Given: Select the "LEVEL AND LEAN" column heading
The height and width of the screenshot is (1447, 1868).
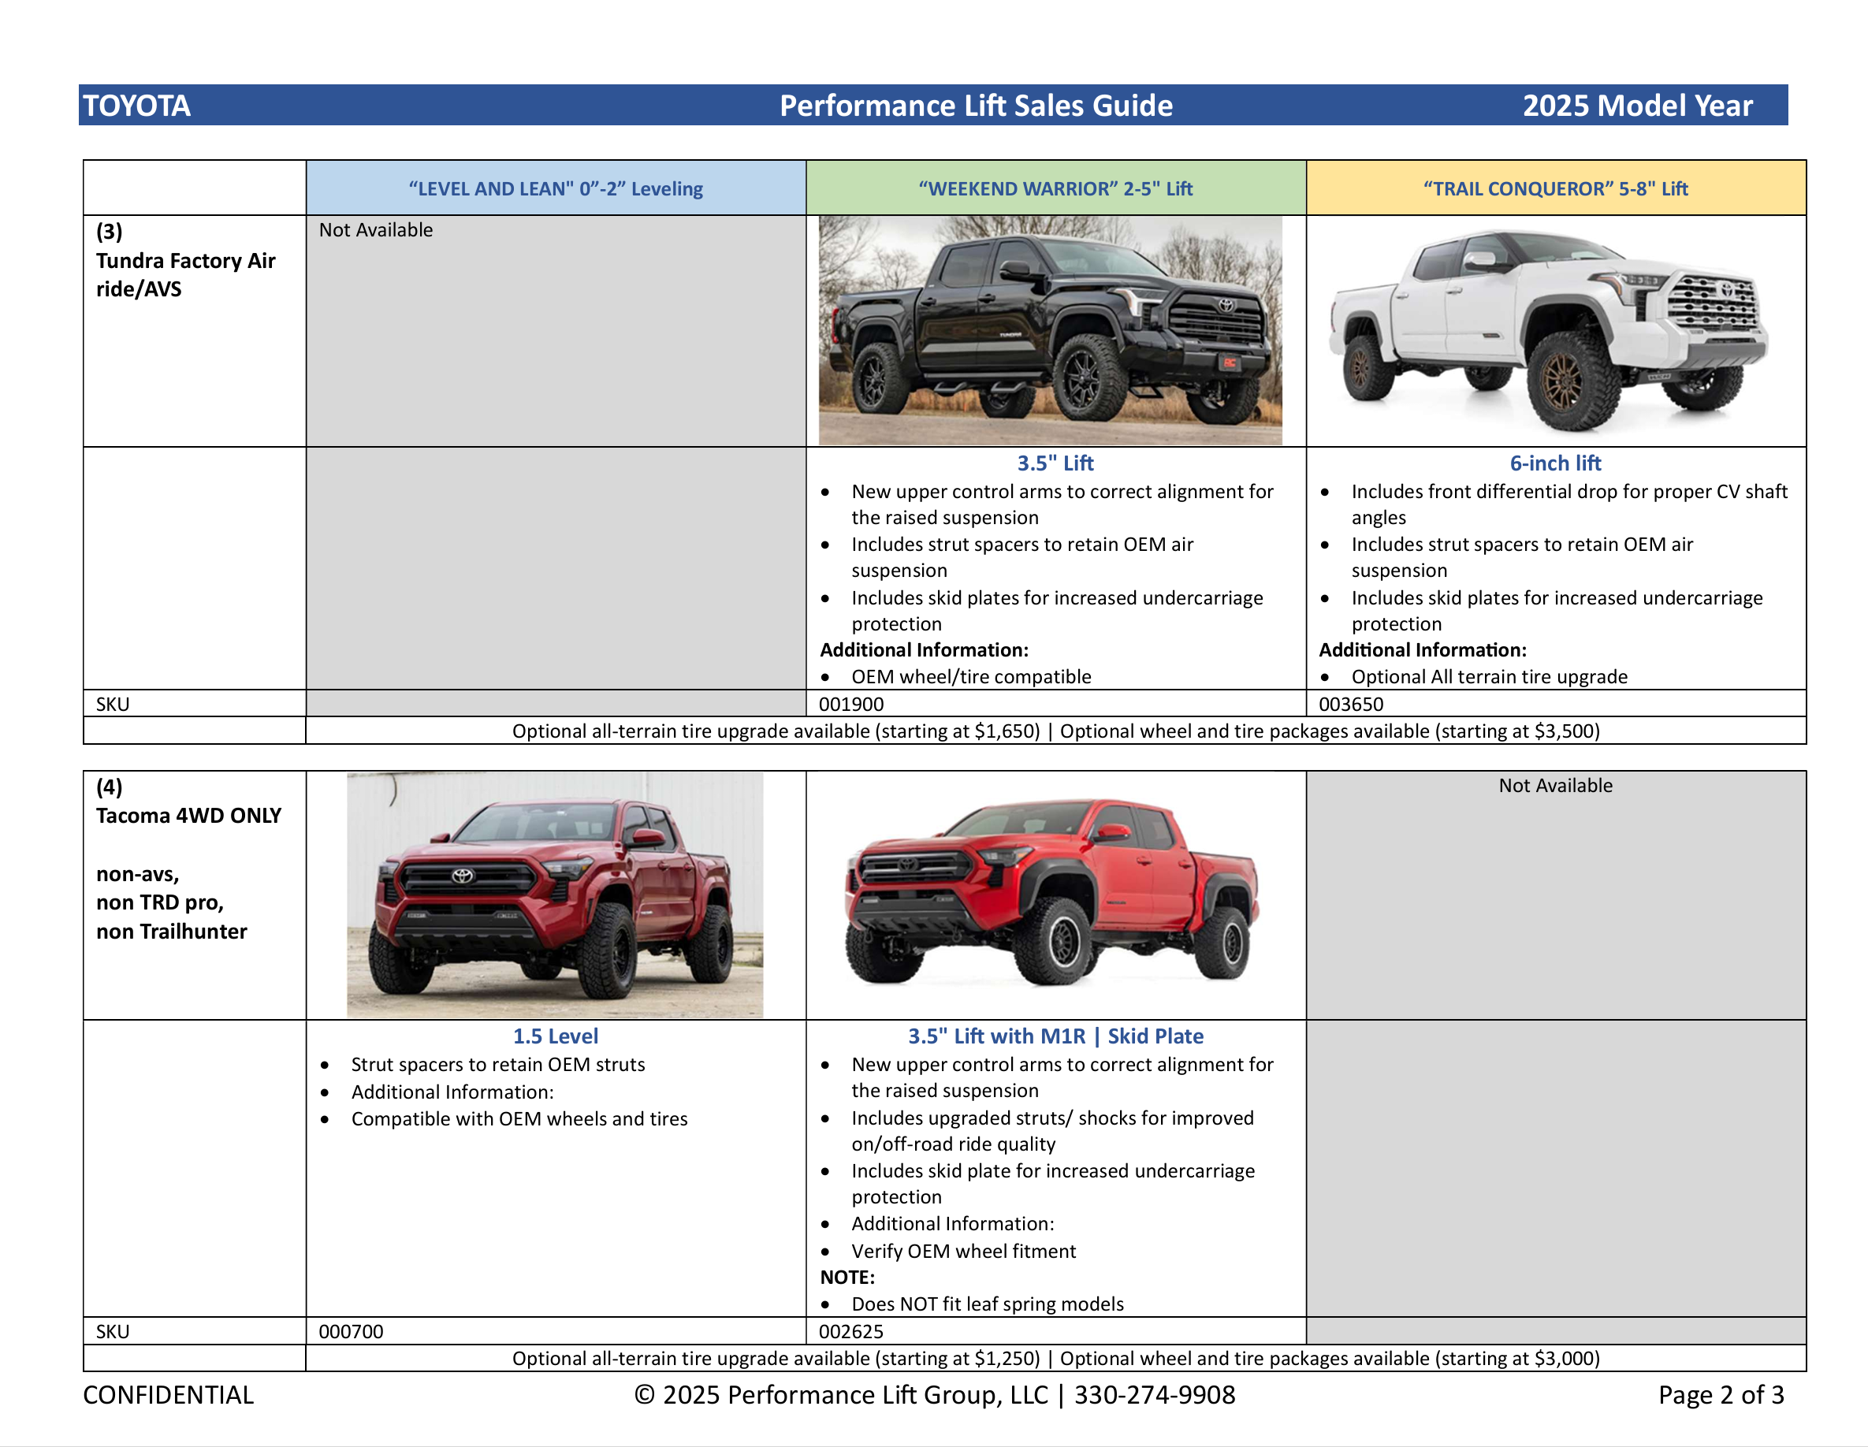Looking at the screenshot, I should (x=555, y=188).
